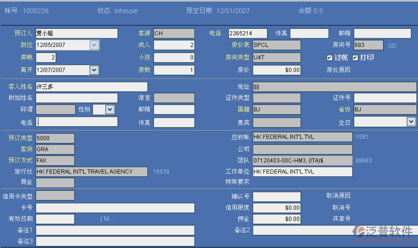
Task: Click the 特殊要求 special request label
Action: 238,182
